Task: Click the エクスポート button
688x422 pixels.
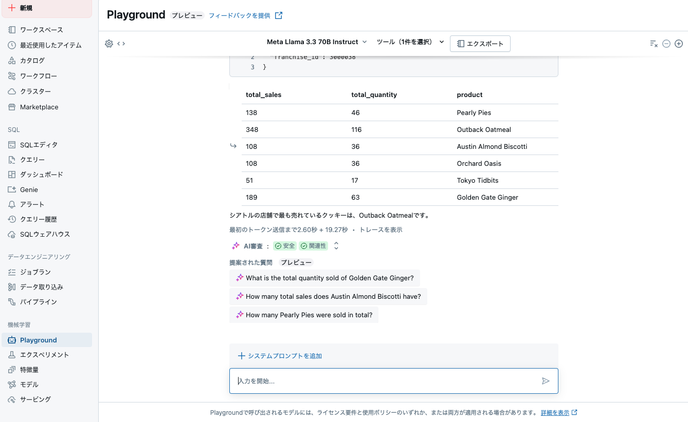Action: [x=480, y=44]
